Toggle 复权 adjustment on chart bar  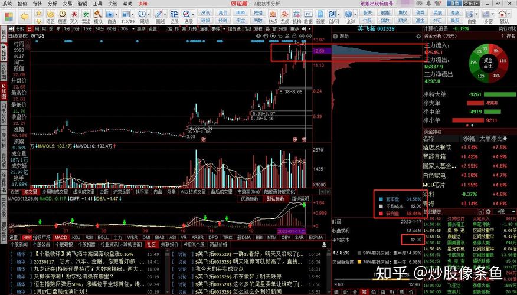pyautogui.click(x=258, y=29)
